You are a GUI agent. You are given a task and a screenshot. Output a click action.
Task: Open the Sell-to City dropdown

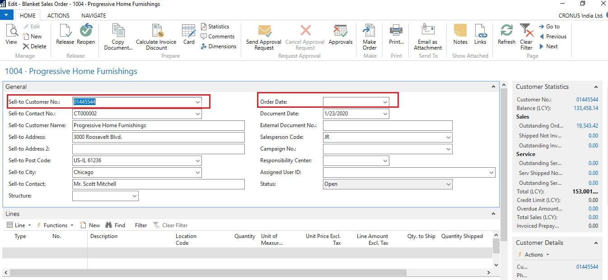(x=198, y=172)
